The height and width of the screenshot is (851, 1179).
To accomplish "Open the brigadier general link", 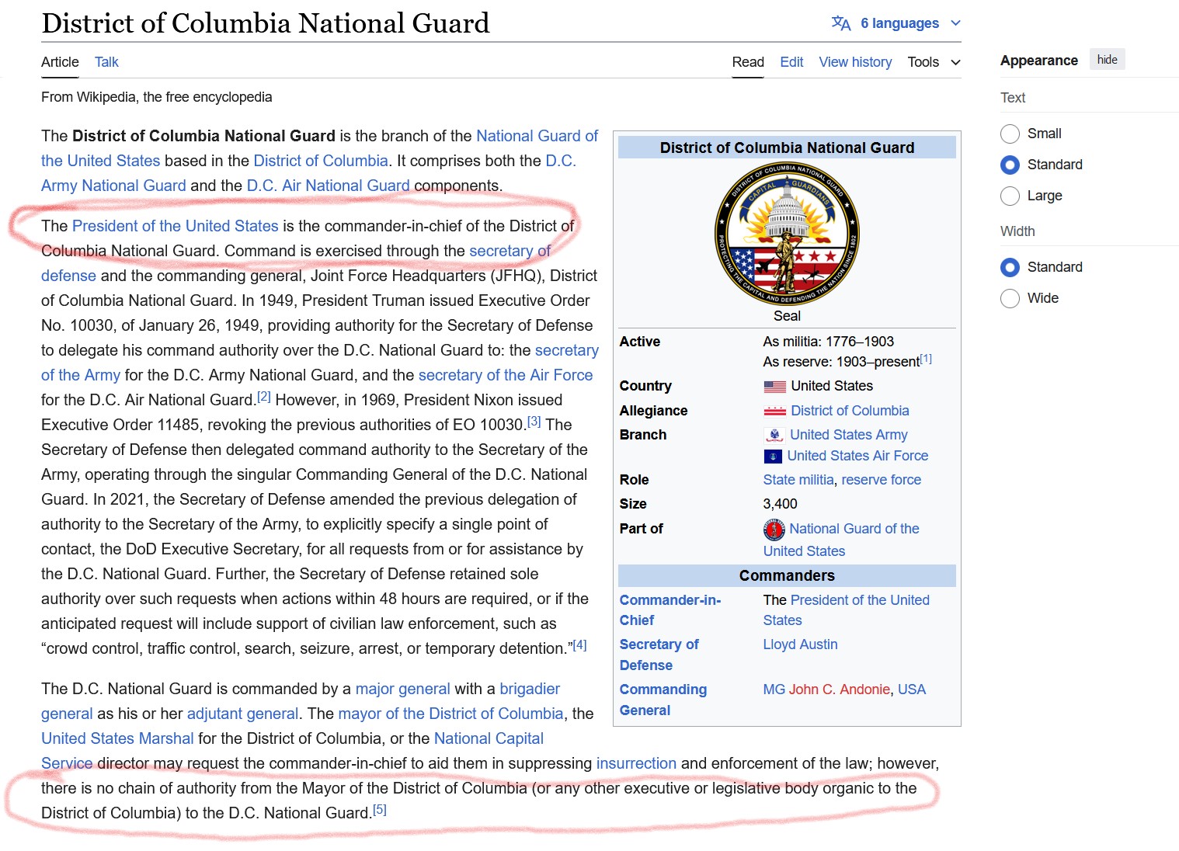I will coord(530,689).
